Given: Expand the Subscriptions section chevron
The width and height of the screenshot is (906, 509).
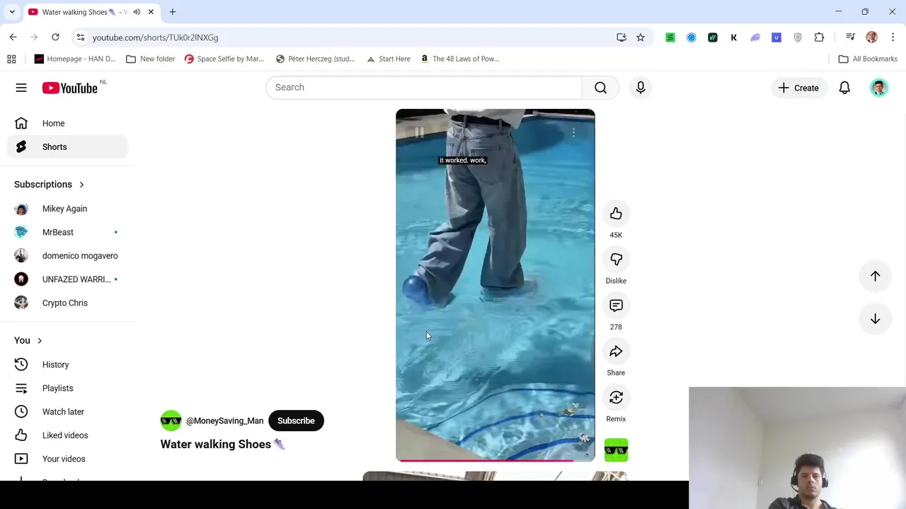Looking at the screenshot, I should (x=81, y=185).
